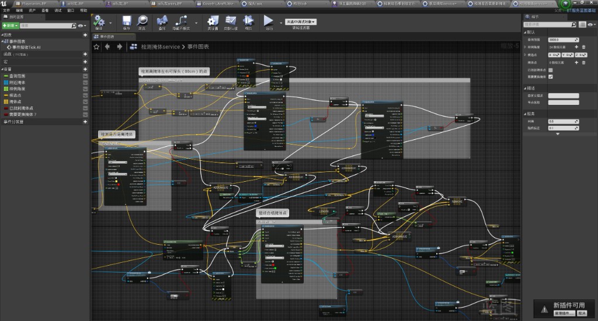Click the back arrow in graph breadcrumb
Screen dimensions: 598x321
coord(107,47)
